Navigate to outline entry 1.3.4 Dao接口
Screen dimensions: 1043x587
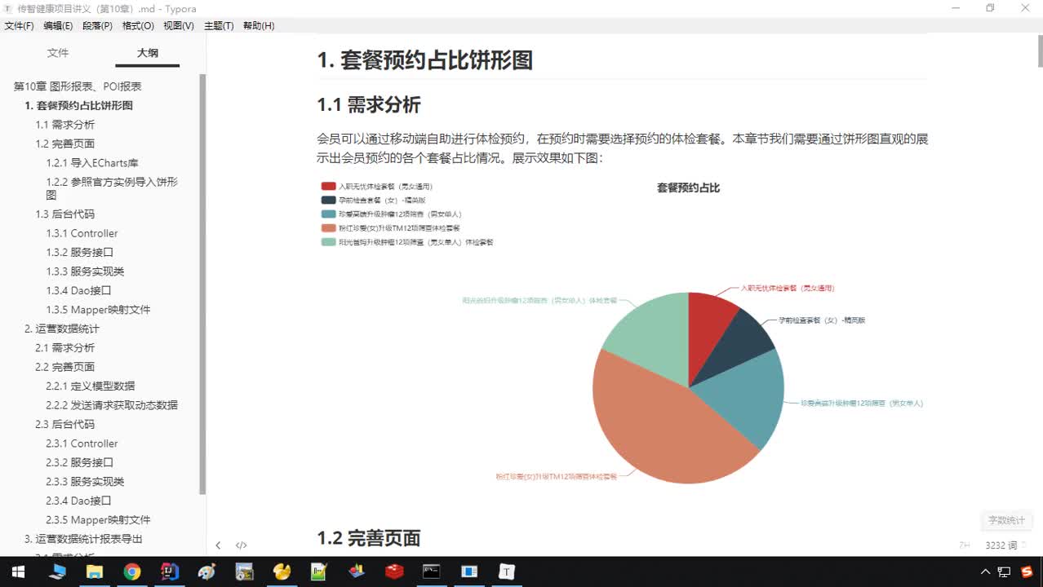pos(78,290)
